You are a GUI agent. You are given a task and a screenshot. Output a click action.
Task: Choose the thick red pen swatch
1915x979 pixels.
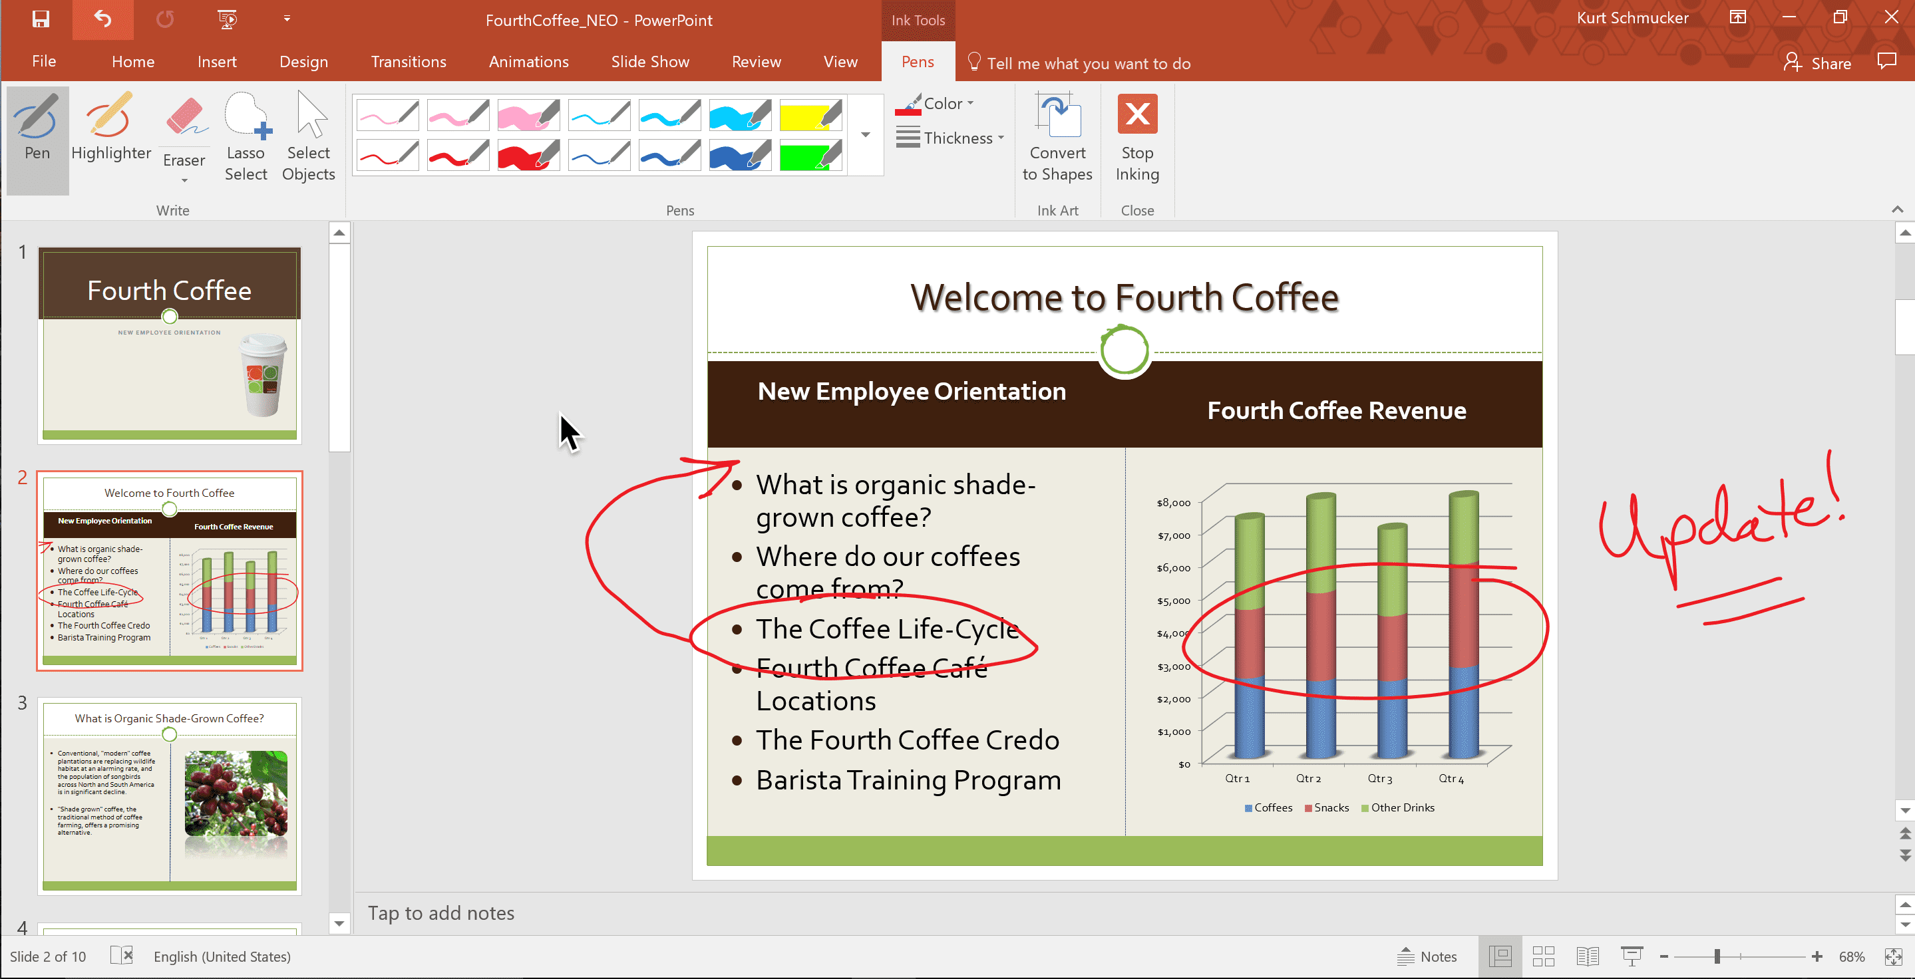pos(528,155)
